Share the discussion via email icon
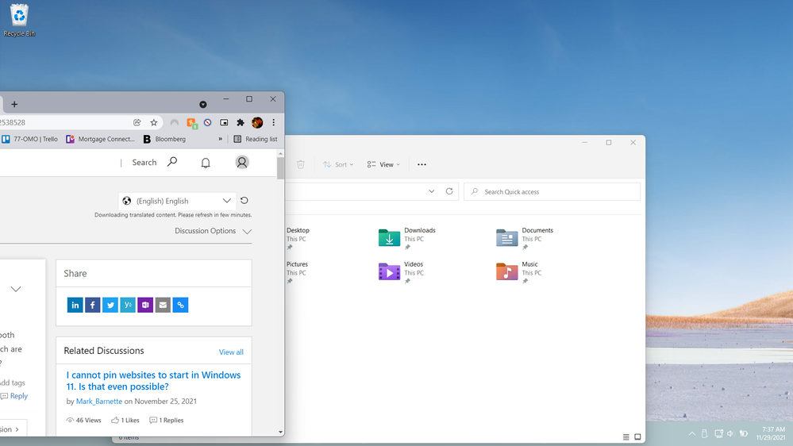793x446 pixels. coord(163,305)
